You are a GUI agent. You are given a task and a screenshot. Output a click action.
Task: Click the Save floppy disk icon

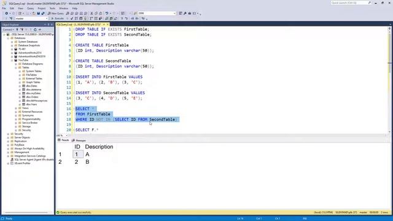click(x=38, y=14)
